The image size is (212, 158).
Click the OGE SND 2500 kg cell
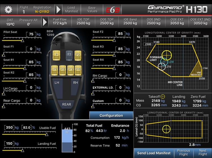coord(153,22)
